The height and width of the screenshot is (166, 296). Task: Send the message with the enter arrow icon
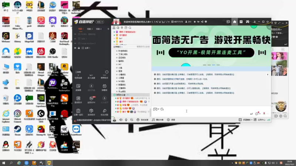click(251, 114)
